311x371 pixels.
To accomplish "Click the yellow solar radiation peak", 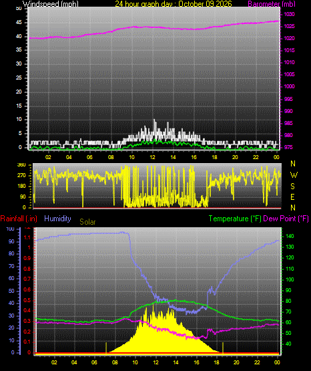I will (153, 306).
